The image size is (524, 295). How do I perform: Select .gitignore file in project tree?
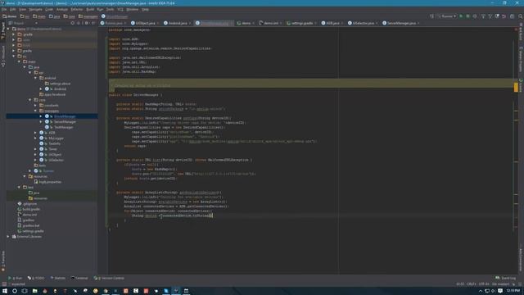(29, 204)
